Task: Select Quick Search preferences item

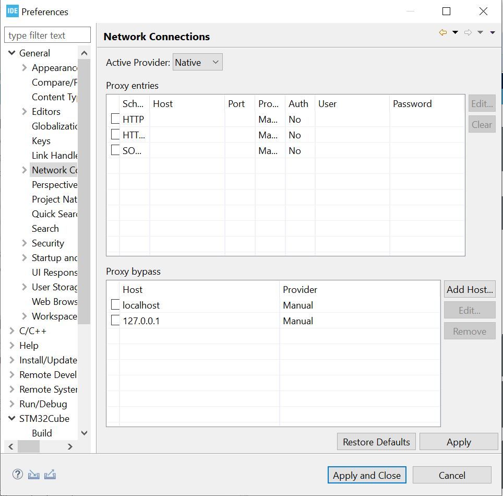Action: [54, 214]
